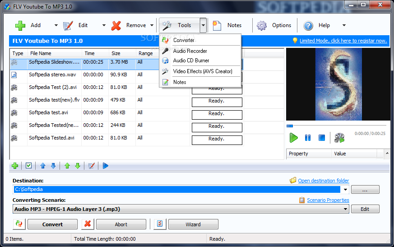Screen dimensions: 394x247
Task: Expand the Edit dropdown arrow
Action: pyautogui.click(x=104, y=25)
